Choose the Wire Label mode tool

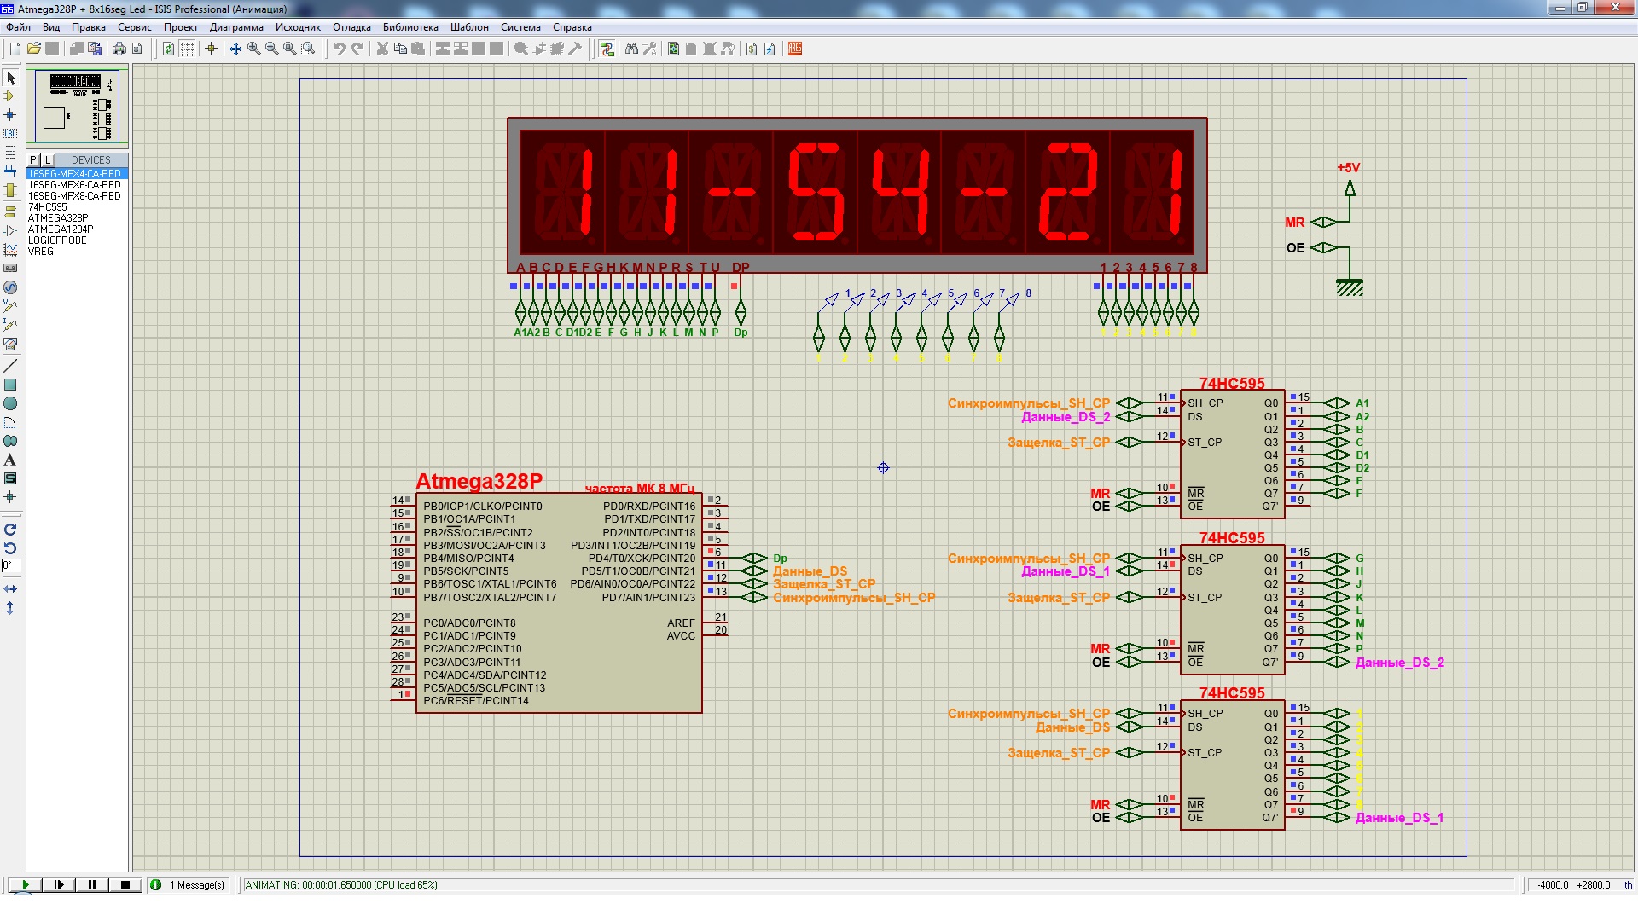(x=10, y=133)
